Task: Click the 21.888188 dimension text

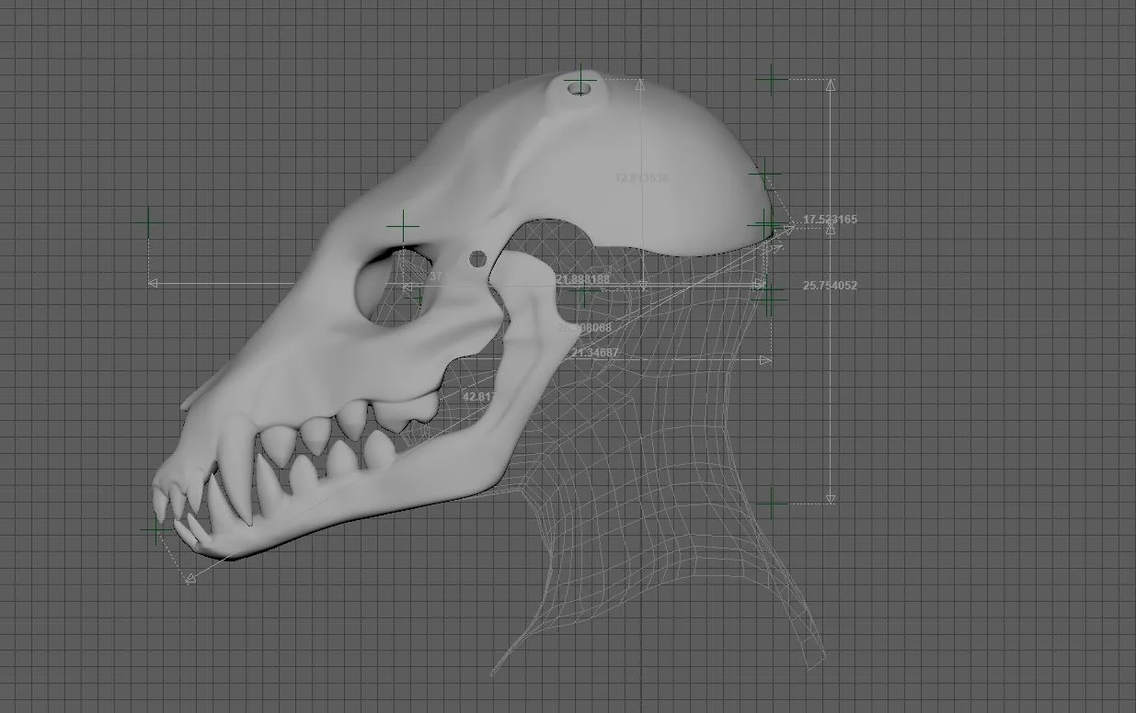Action: point(586,277)
